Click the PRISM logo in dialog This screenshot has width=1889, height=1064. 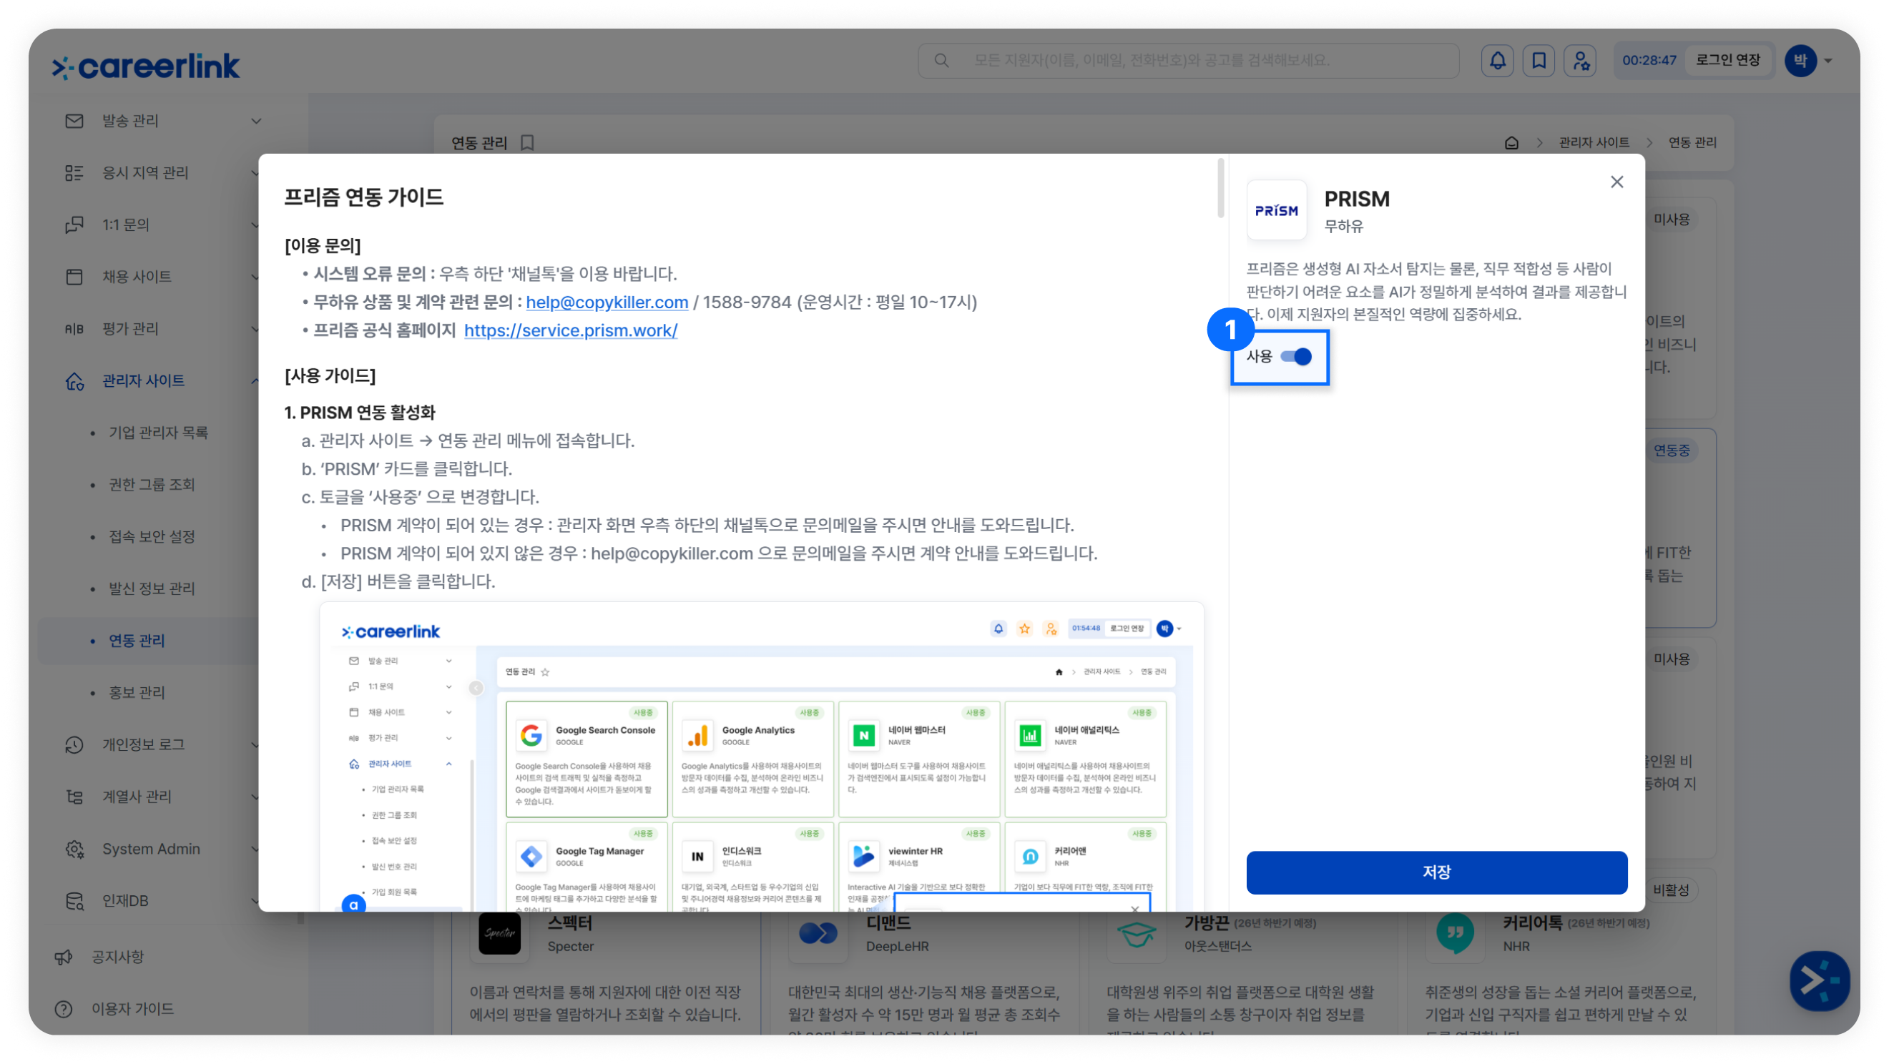(1277, 210)
